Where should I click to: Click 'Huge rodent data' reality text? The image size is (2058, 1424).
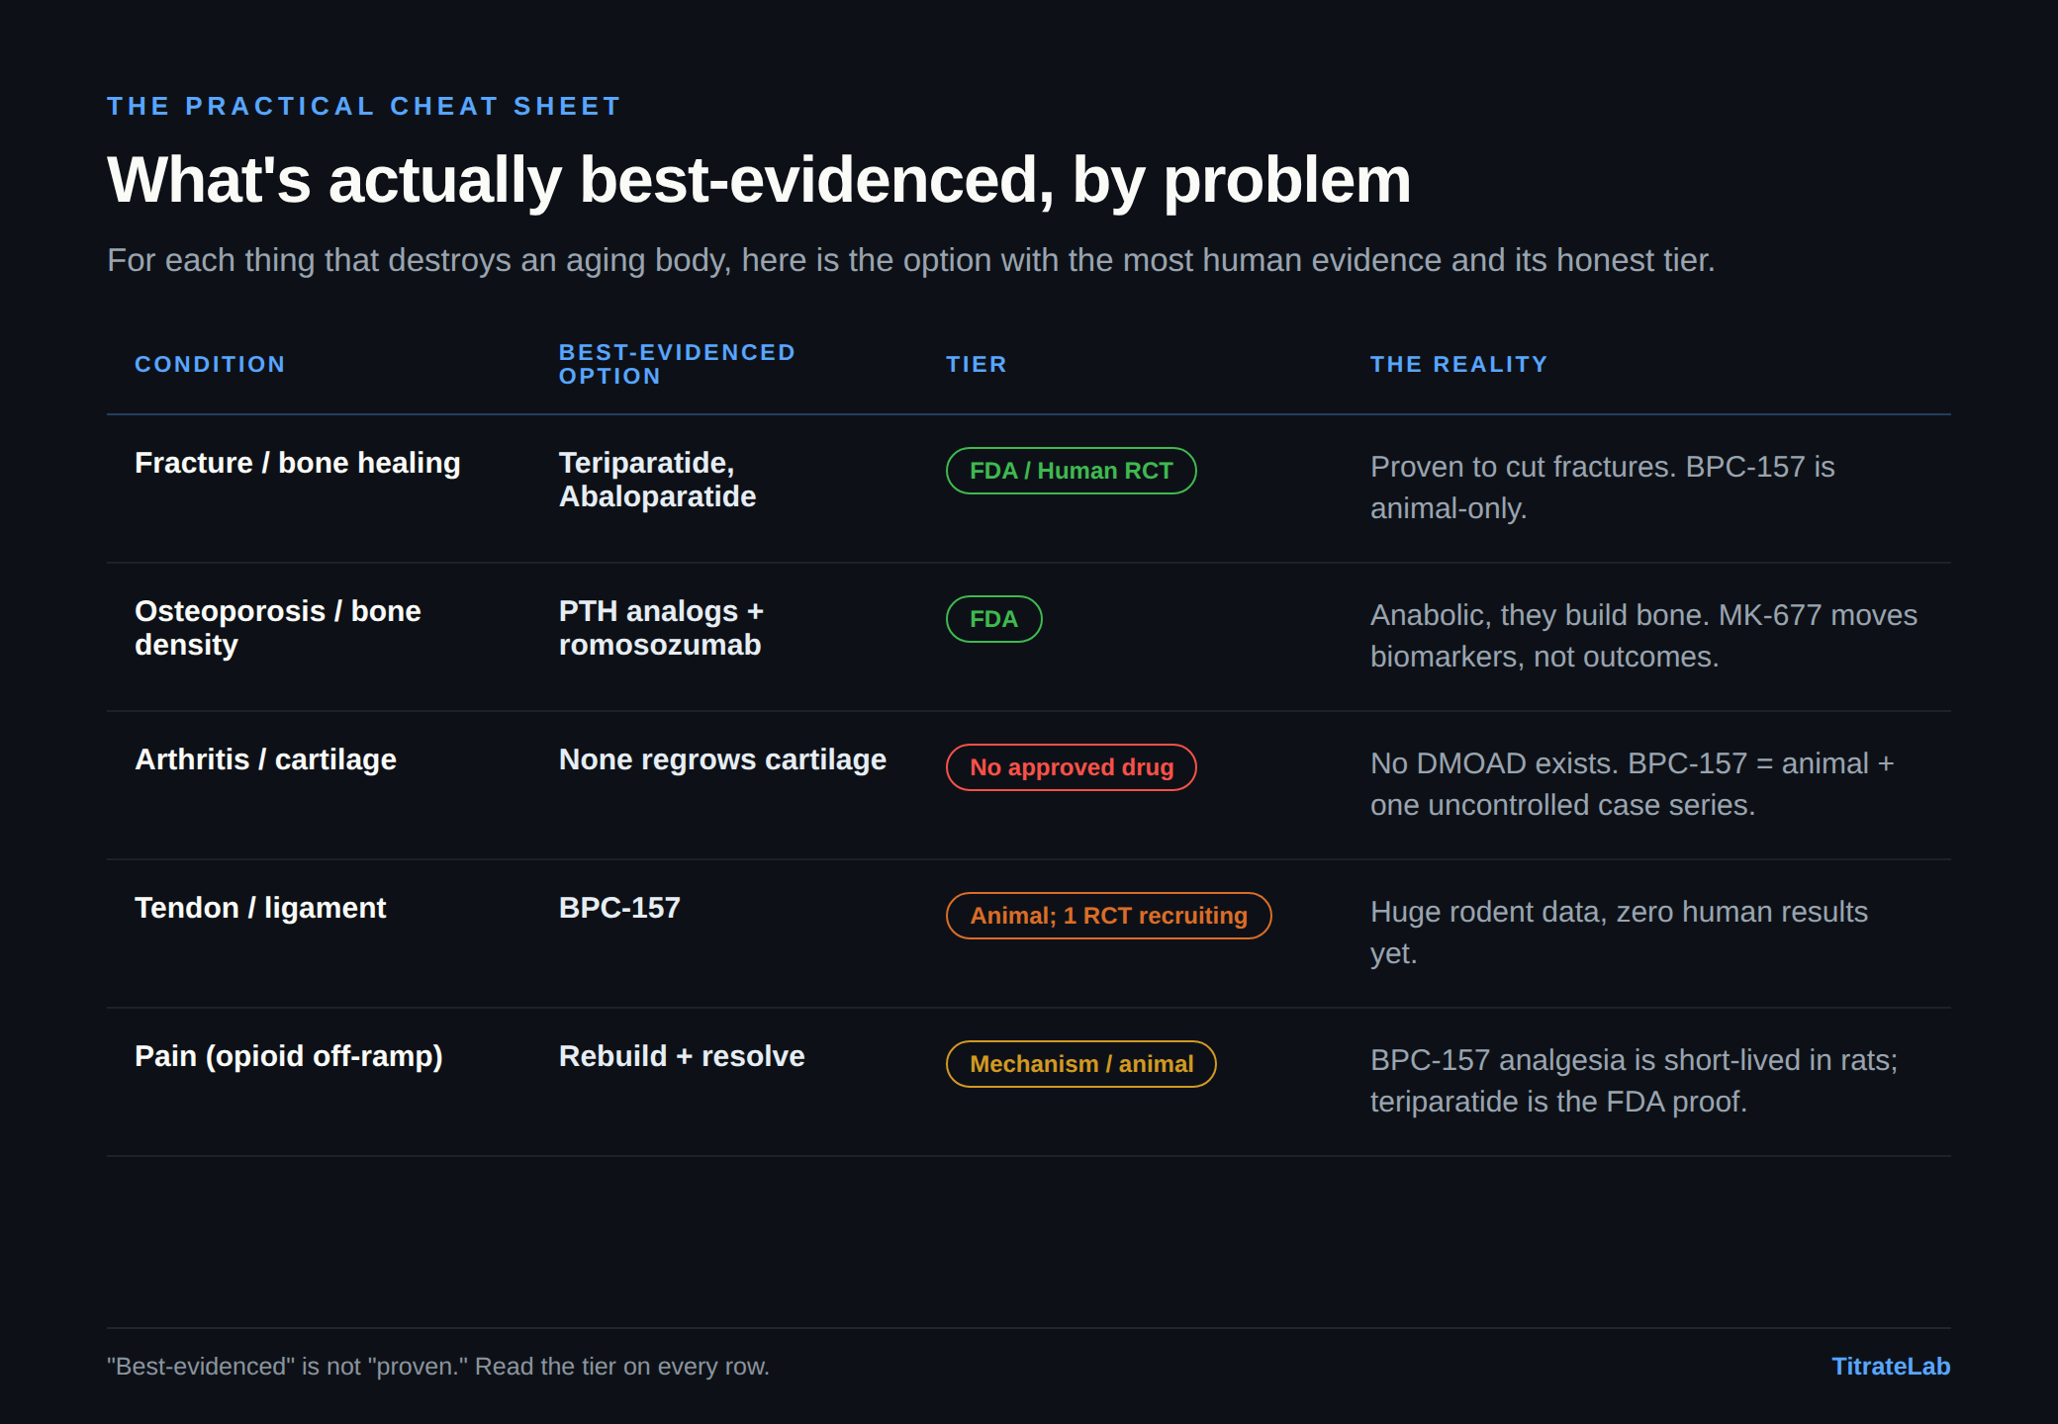pos(1619,933)
